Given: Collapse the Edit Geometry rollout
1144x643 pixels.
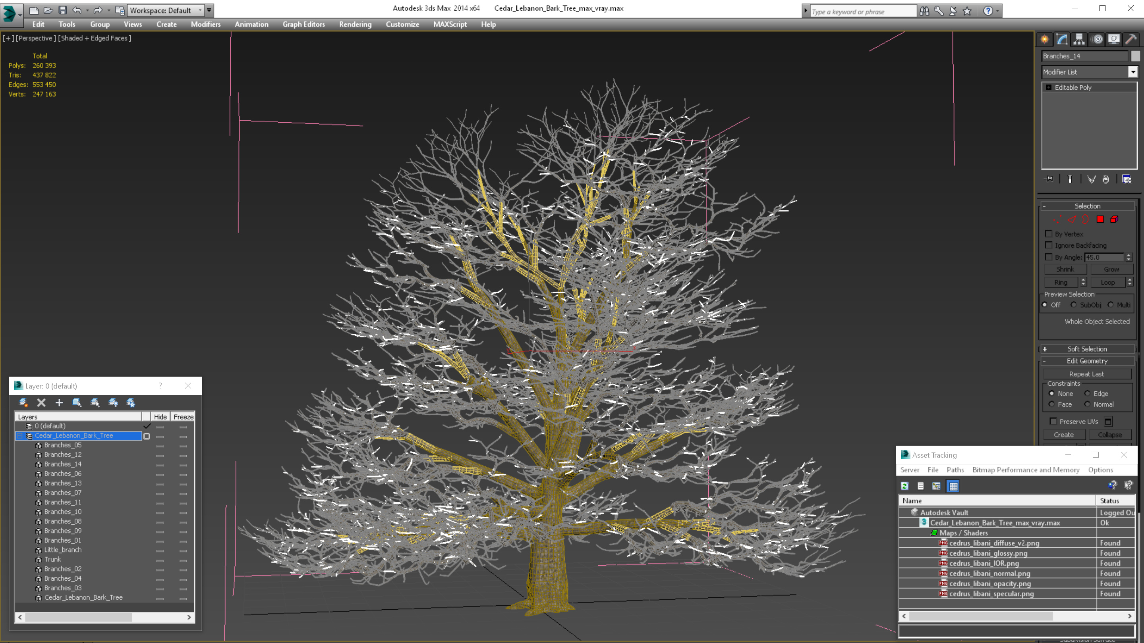Looking at the screenshot, I should 1088,361.
